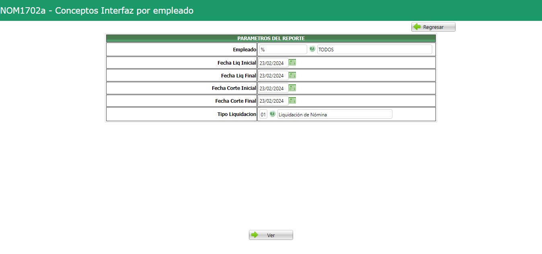
Task: Click the green arrow icon on the Ver button
Action: (x=255, y=235)
